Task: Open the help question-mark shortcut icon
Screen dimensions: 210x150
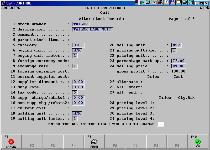Action: tap(166, 2)
